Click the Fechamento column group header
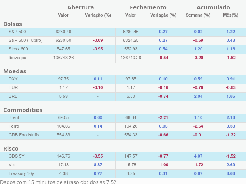Viewport: 246px width, 184px height. 148,7
